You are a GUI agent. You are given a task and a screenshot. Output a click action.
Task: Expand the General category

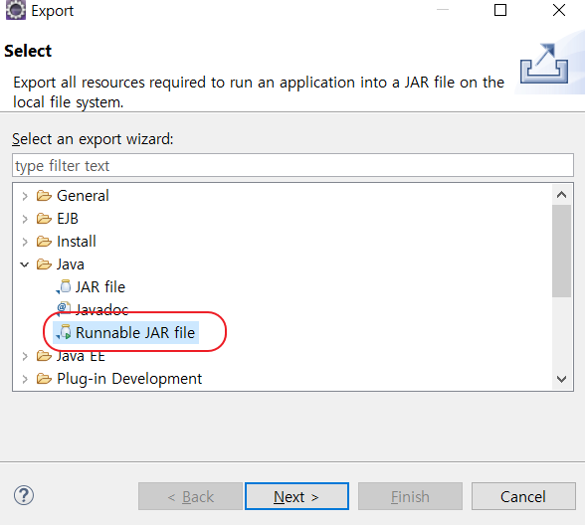click(x=25, y=196)
